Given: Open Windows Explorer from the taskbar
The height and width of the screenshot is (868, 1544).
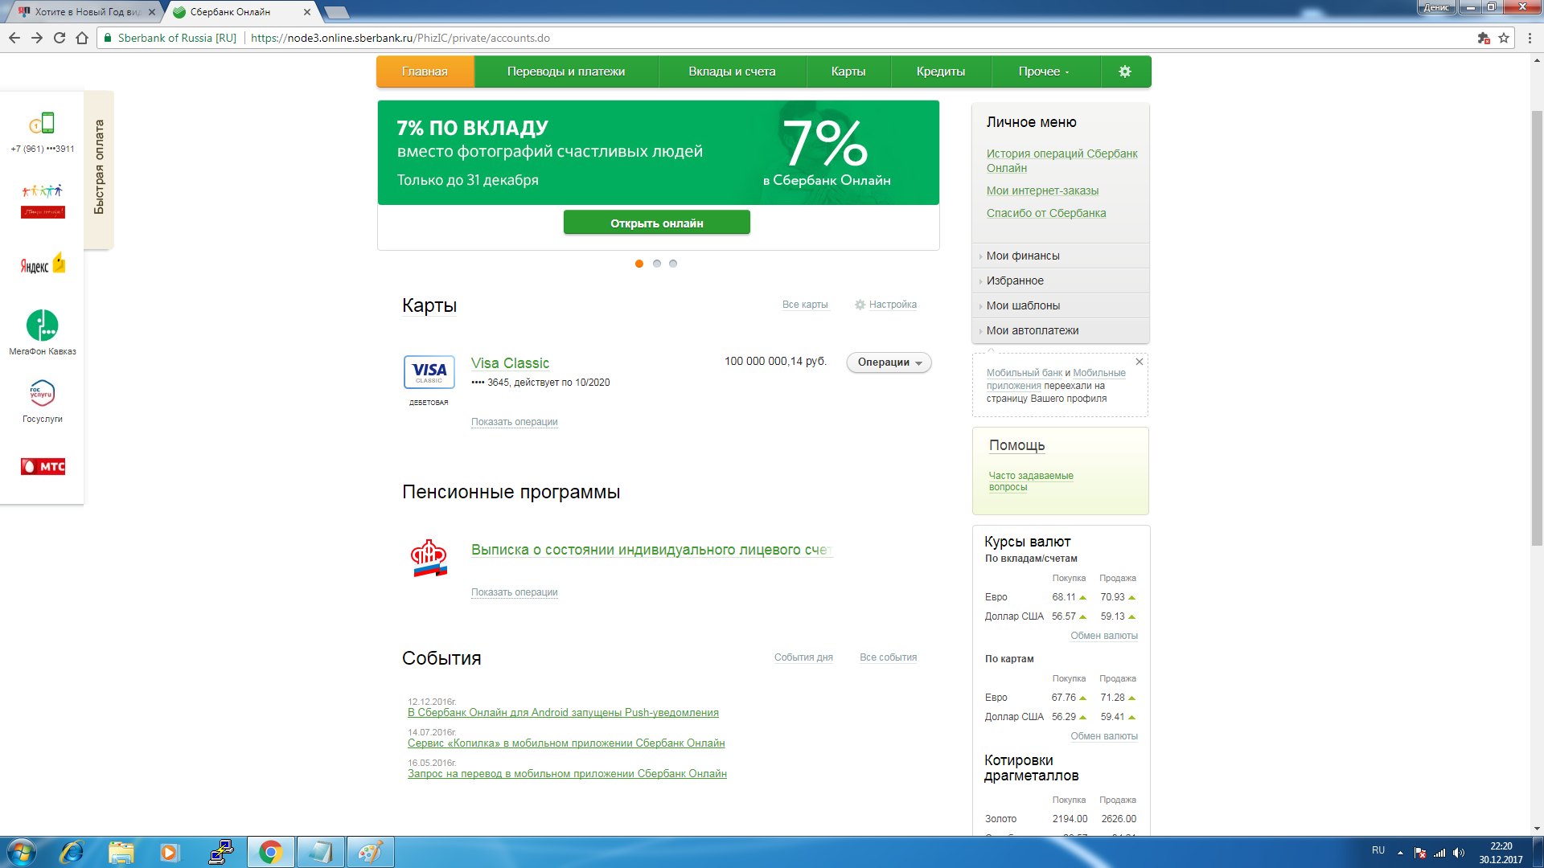Looking at the screenshot, I should (x=121, y=852).
